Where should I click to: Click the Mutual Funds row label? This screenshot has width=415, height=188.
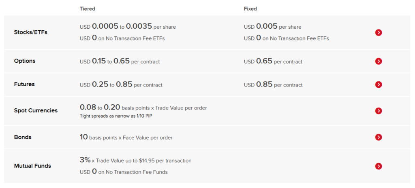click(x=32, y=166)
